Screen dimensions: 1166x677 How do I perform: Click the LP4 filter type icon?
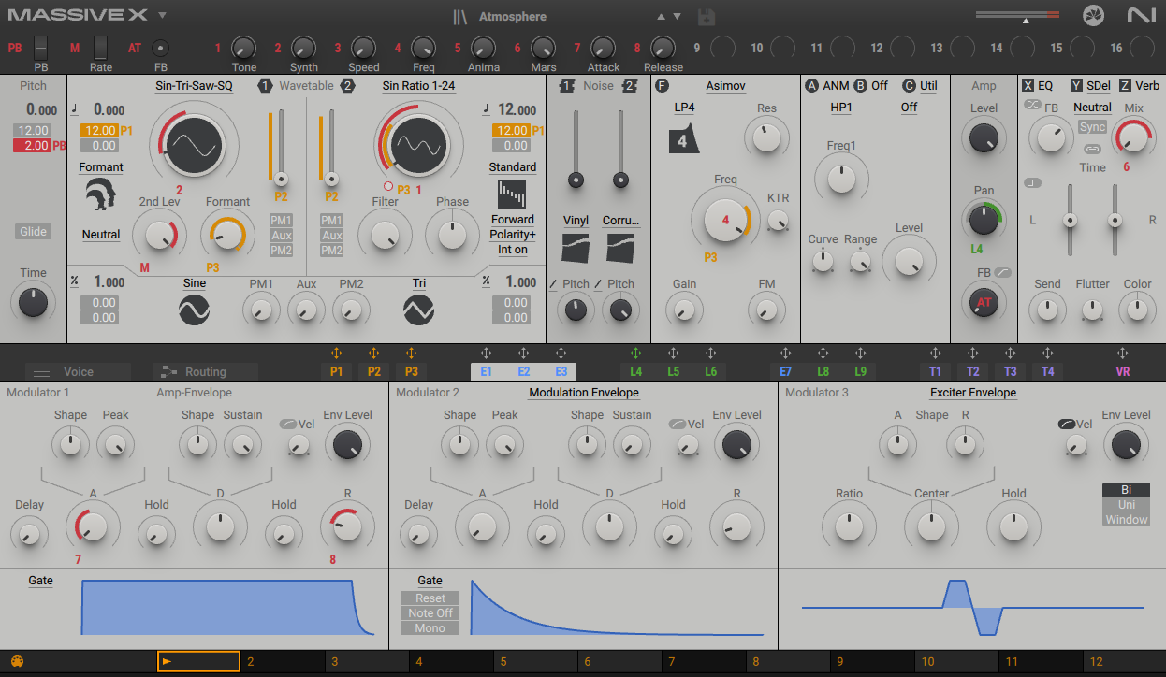[683, 139]
